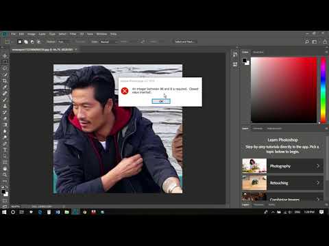The image size is (329, 246).
Task: Select the Dodge tool
Action: (5, 137)
